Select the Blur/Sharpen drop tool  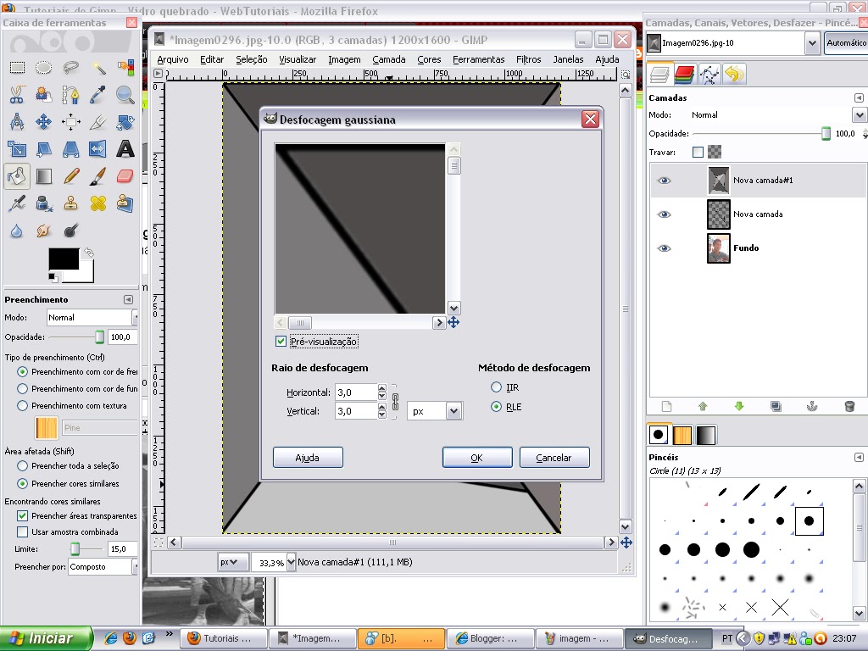[x=17, y=231]
